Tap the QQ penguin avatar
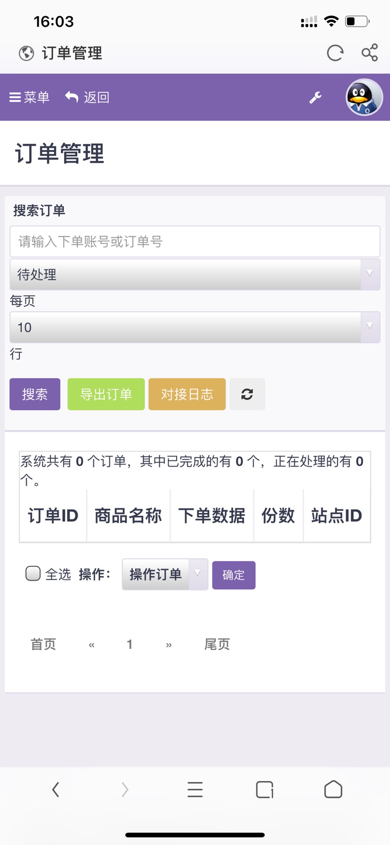 pyautogui.click(x=364, y=97)
